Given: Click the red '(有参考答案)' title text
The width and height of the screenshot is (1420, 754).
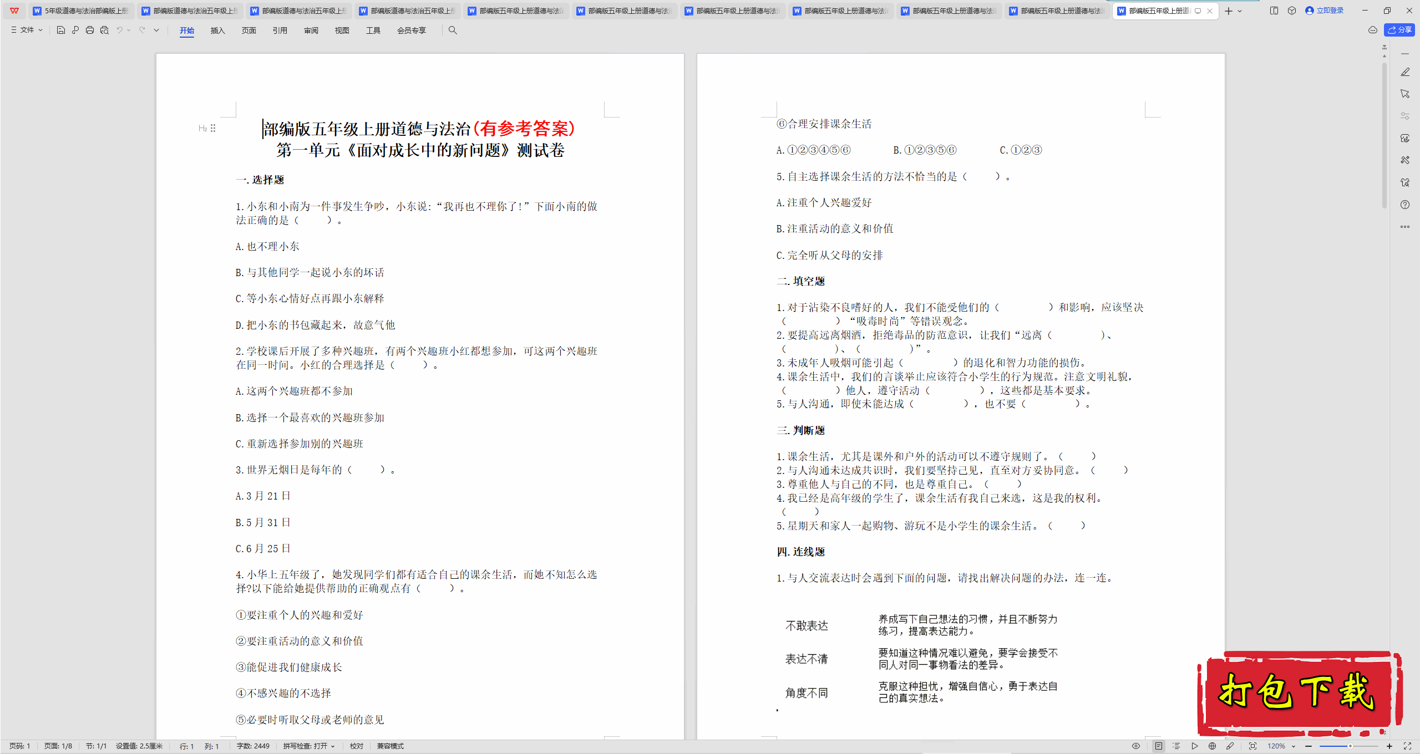Looking at the screenshot, I should point(523,129).
